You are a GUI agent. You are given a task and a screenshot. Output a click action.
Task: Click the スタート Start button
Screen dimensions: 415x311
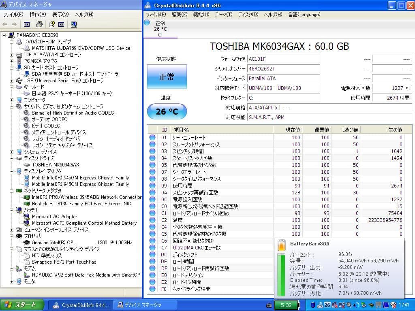(22, 305)
